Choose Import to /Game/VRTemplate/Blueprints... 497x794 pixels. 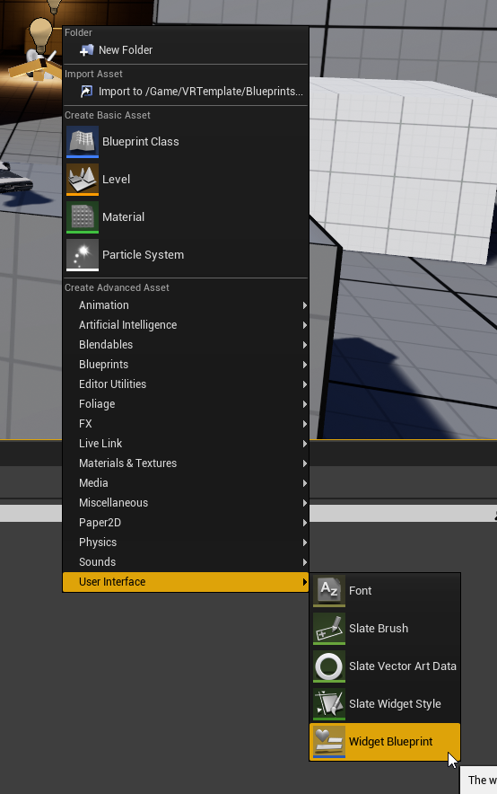click(186, 91)
